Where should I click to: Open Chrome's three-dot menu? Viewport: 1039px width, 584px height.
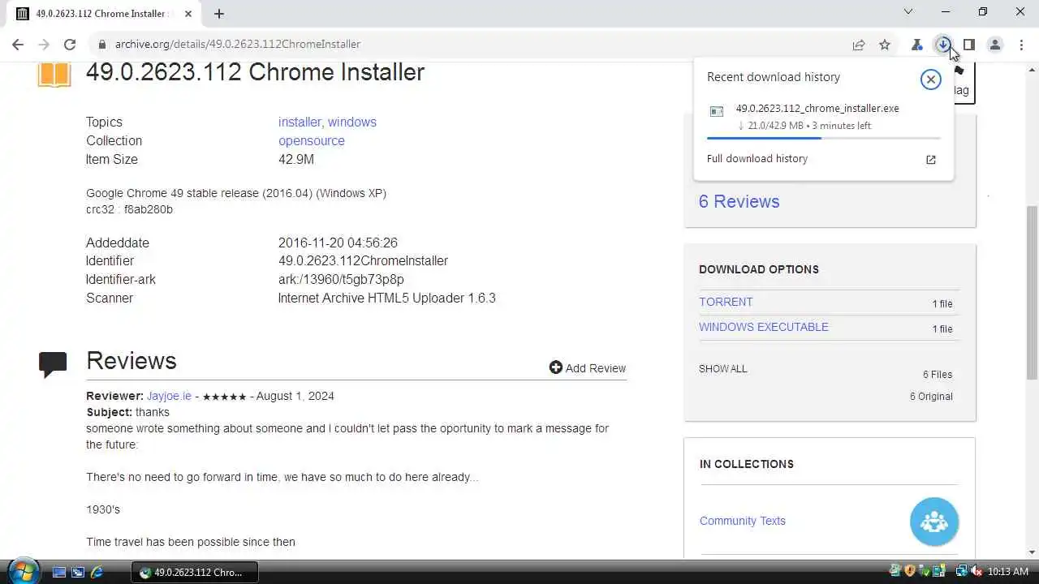(x=1021, y=45)
